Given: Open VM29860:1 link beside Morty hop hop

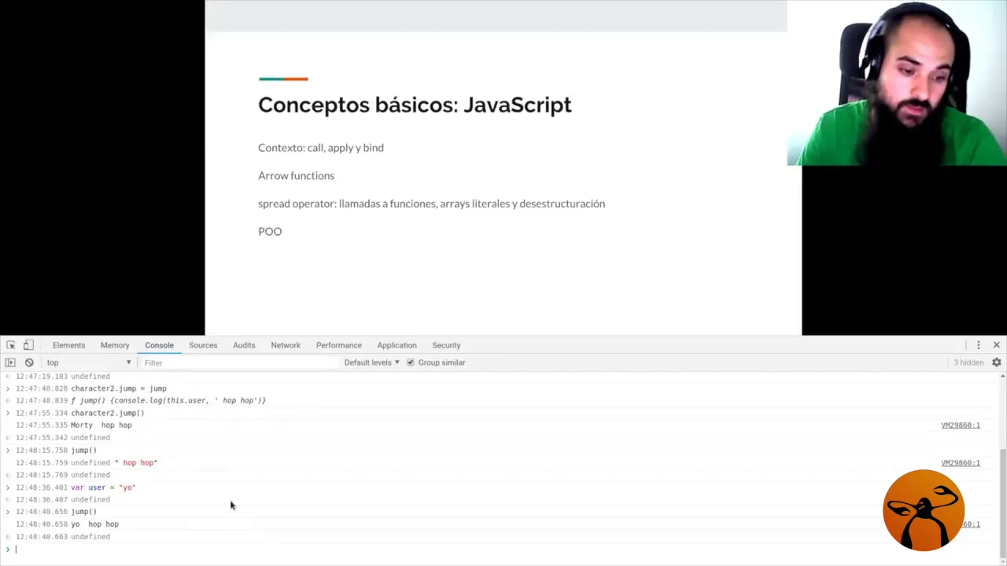Looking at the screenshot, I should point(960,425).
